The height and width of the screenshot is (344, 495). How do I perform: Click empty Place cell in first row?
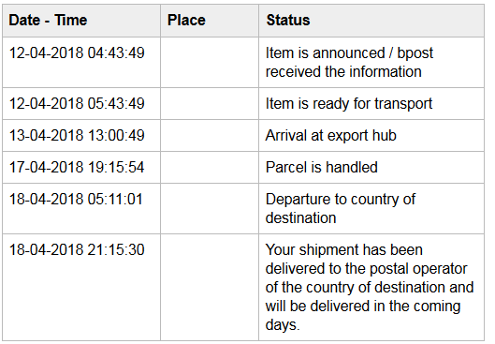point(210,62)
